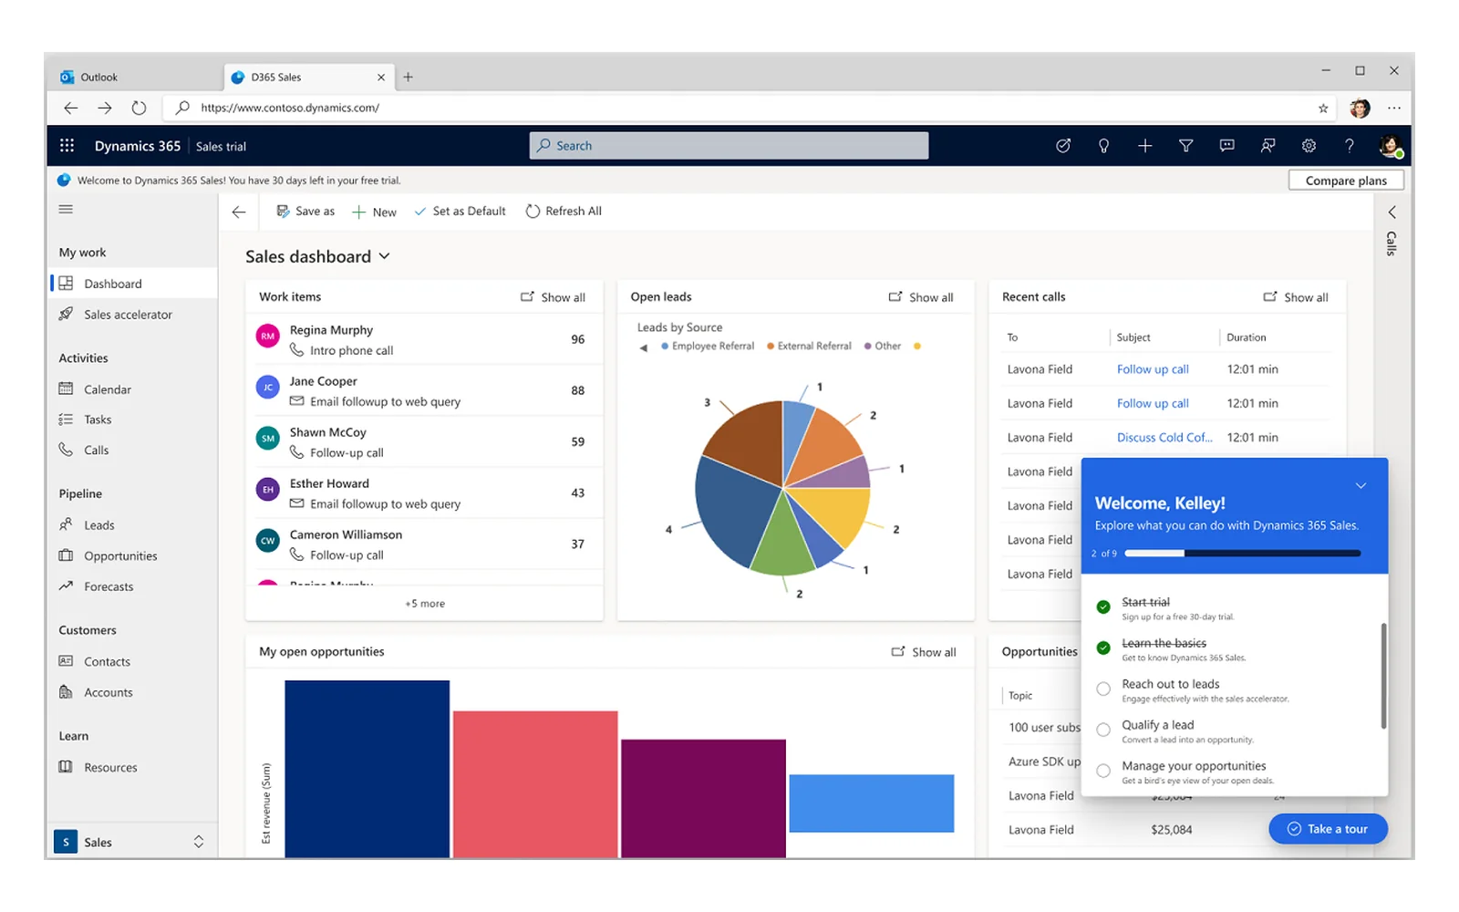
Task: Close the D365 Sales browser tab
Action: click(x=381, y=78)
